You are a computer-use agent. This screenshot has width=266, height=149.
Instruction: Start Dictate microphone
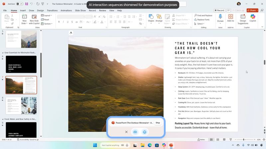point(220,18)
